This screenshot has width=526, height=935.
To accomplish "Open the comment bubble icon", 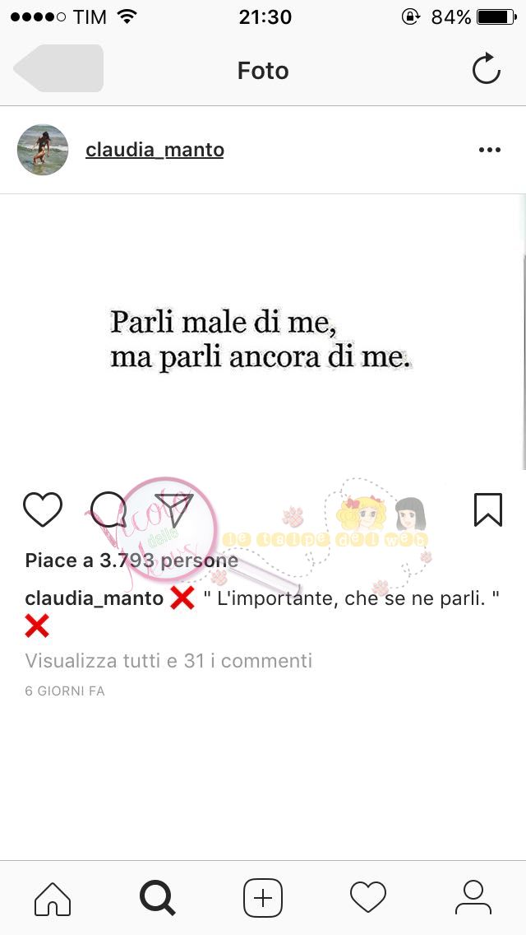I will coord(108,509).
